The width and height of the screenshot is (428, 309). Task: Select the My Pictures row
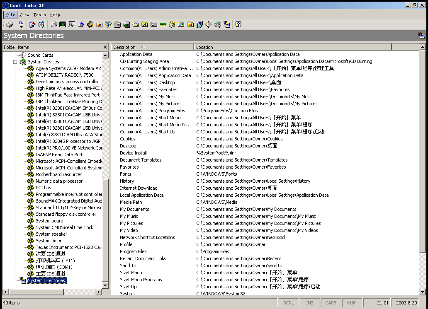click(265, 223)
